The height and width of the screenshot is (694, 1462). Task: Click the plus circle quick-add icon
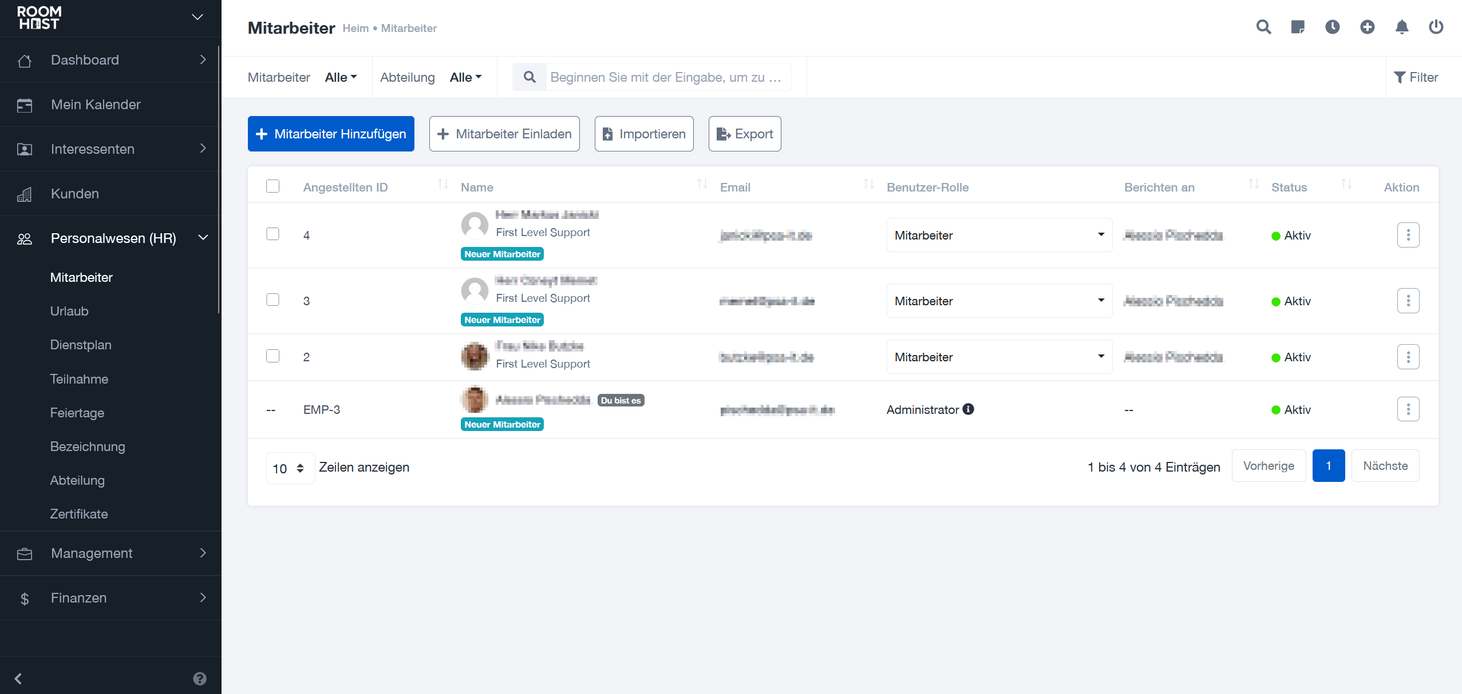(1367, 27)
